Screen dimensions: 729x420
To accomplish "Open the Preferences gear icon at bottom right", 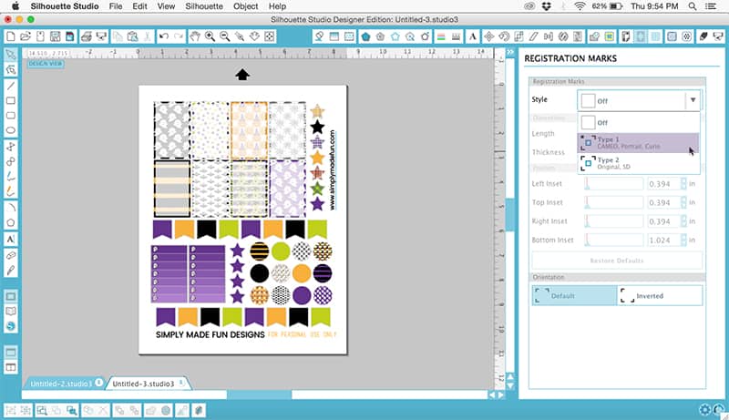I will [704, 409].
